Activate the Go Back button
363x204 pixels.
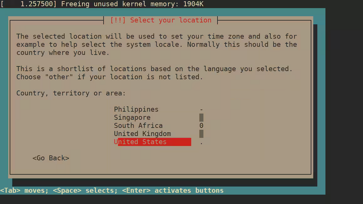[x=51, y=158]
